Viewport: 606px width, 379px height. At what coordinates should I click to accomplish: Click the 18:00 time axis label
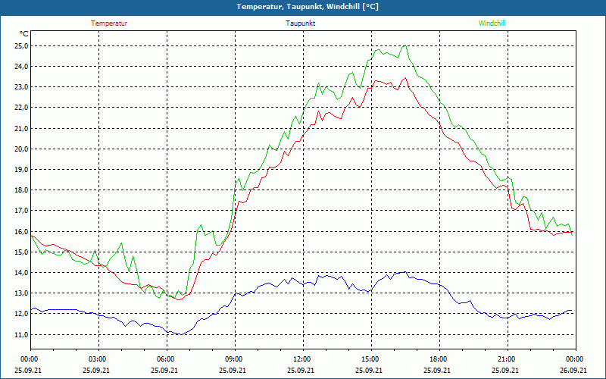[439, 359]
